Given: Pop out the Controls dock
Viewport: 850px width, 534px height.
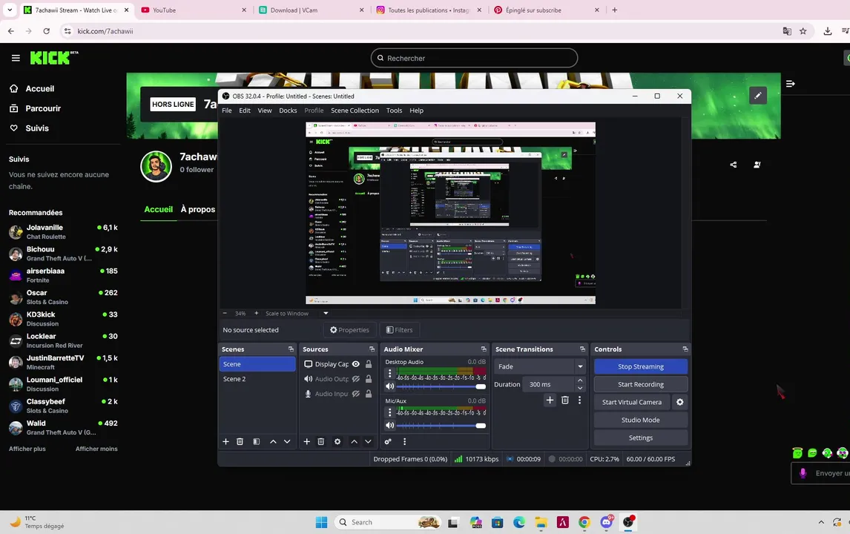Looking at the screenshot, I should tap(685, 349).
